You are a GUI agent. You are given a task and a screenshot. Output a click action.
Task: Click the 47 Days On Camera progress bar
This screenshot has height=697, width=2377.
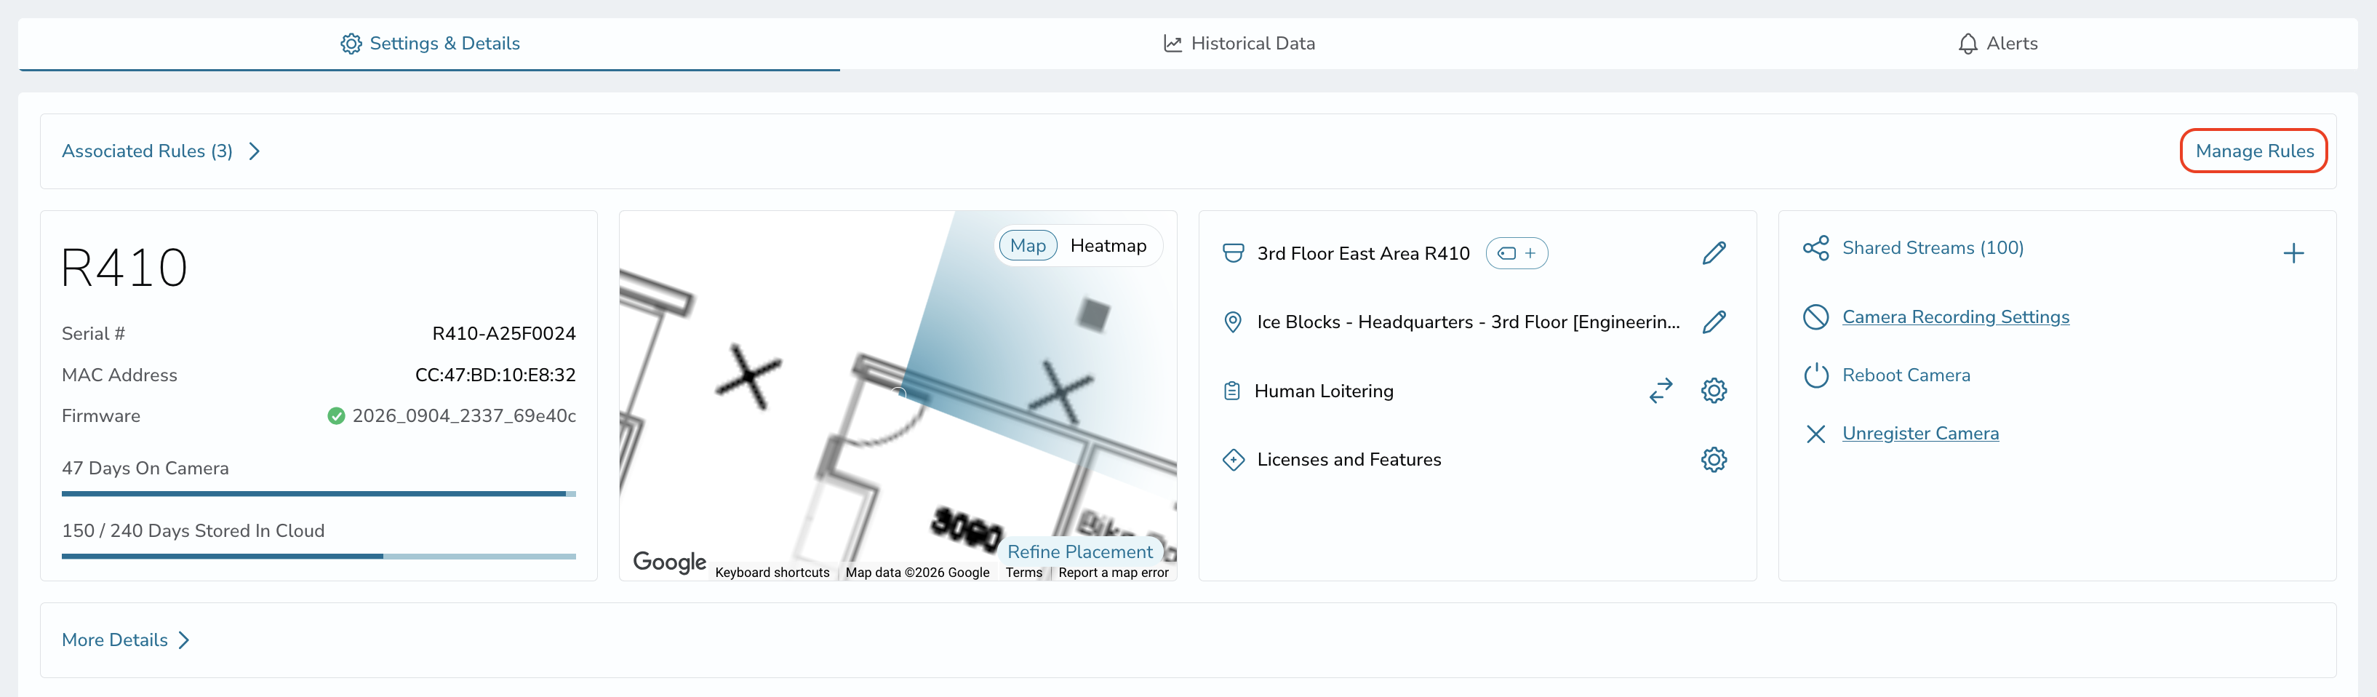click(x=319, y=494)
